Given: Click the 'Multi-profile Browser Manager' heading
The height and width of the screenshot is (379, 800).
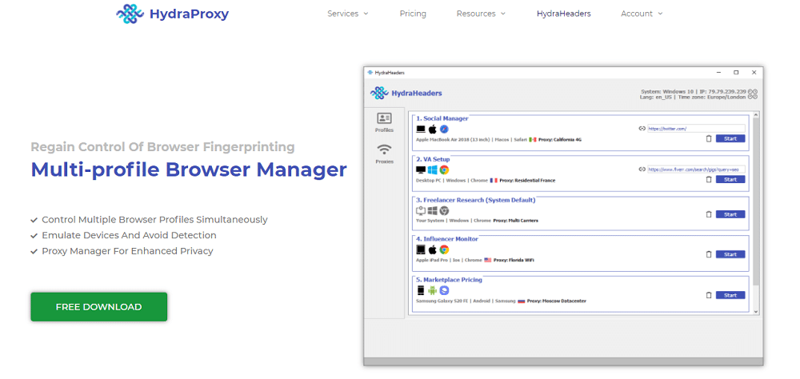Looking at the screenshot, I should (x=189, y=170).
